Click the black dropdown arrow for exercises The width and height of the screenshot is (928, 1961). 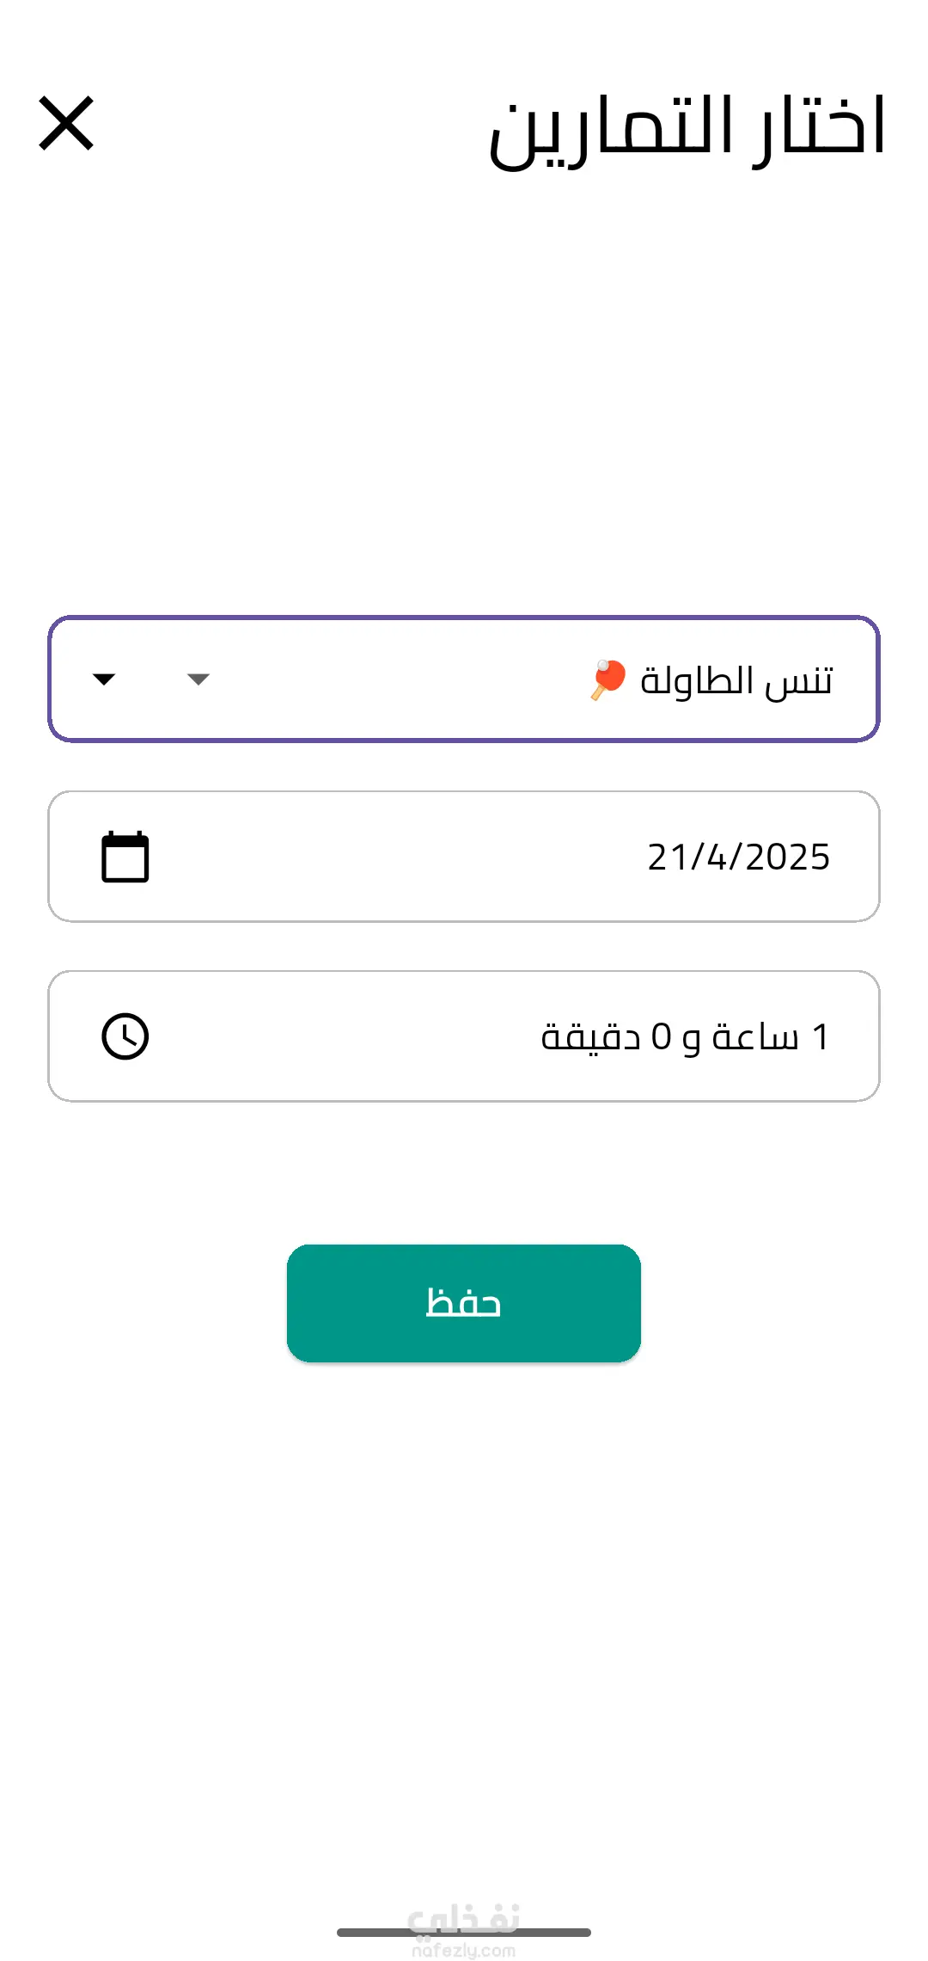pos(104,679)
